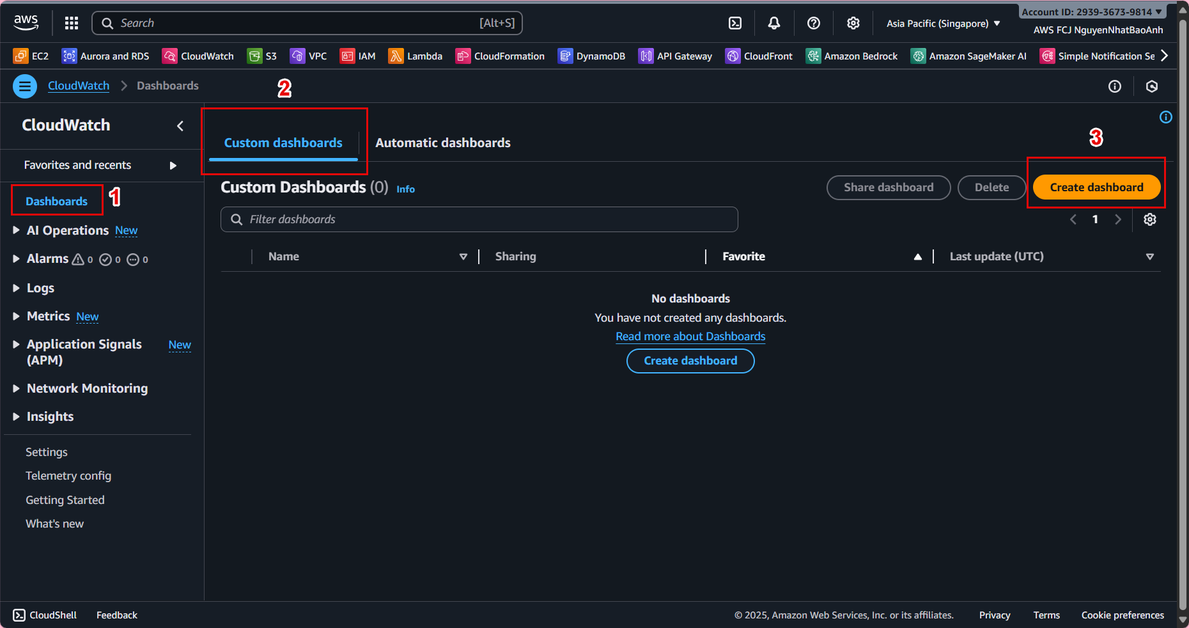Expand the Metrics section

coord(17,316)
